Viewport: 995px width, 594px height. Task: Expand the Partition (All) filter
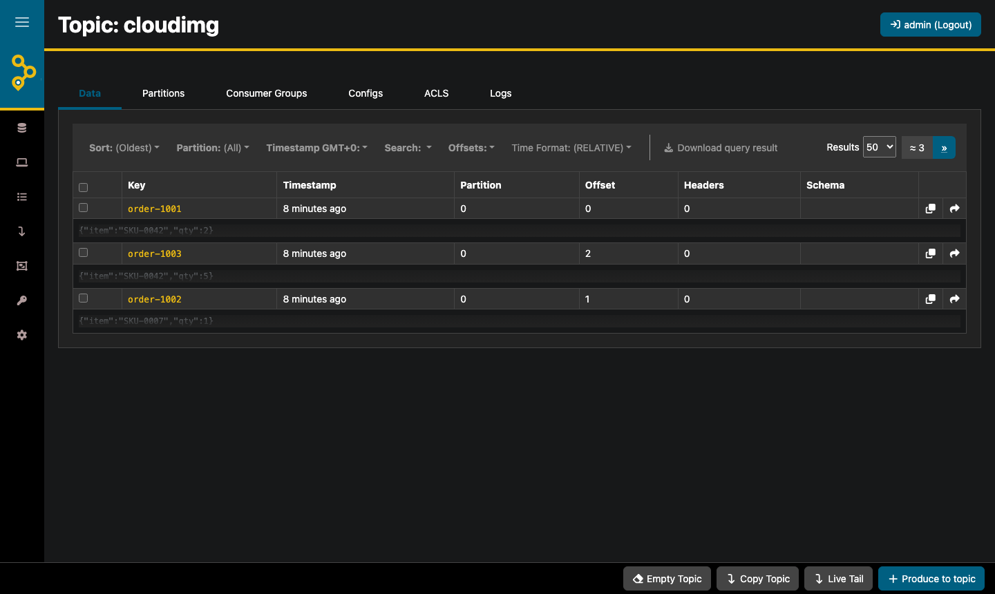click(213, 148)
